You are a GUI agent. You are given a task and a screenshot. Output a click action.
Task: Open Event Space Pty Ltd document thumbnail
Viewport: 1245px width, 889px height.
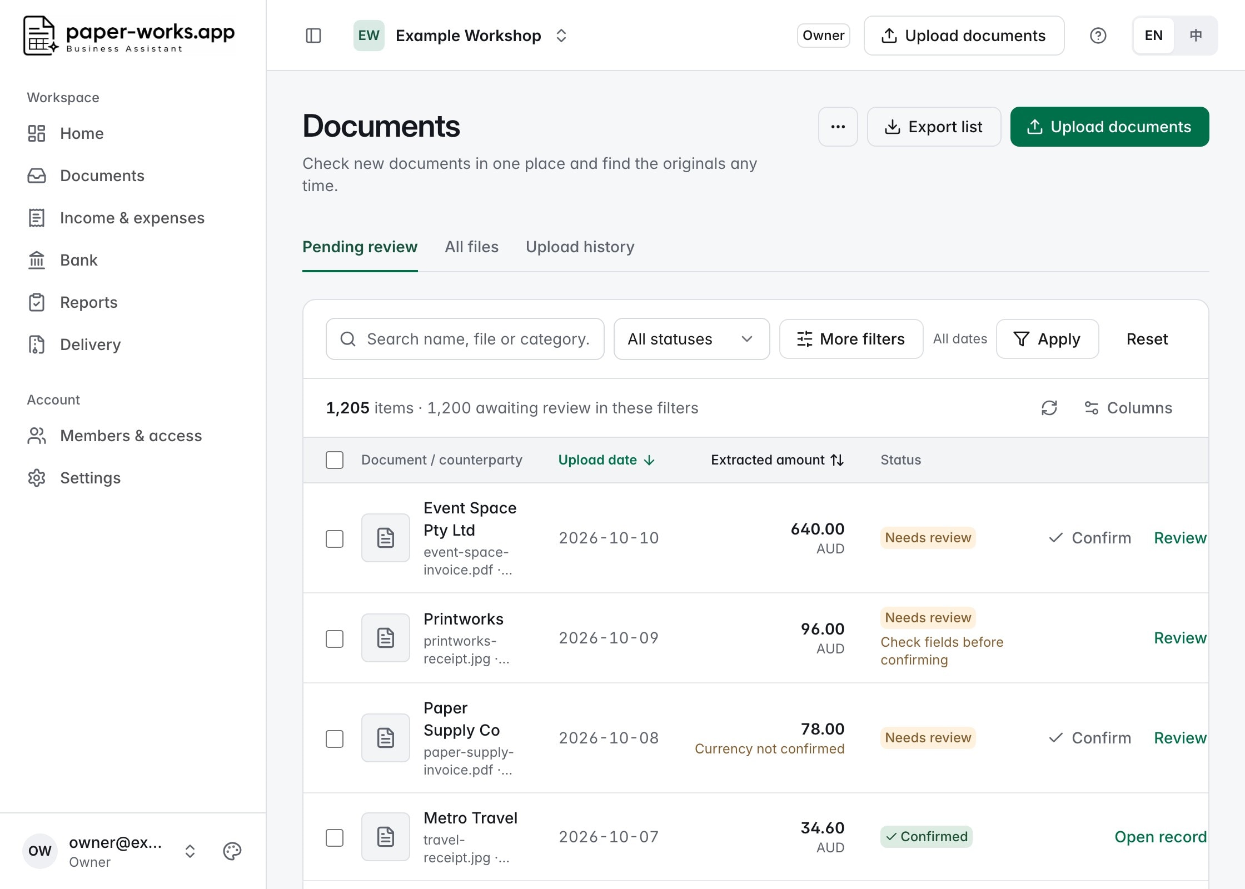(x=386, y=538)
